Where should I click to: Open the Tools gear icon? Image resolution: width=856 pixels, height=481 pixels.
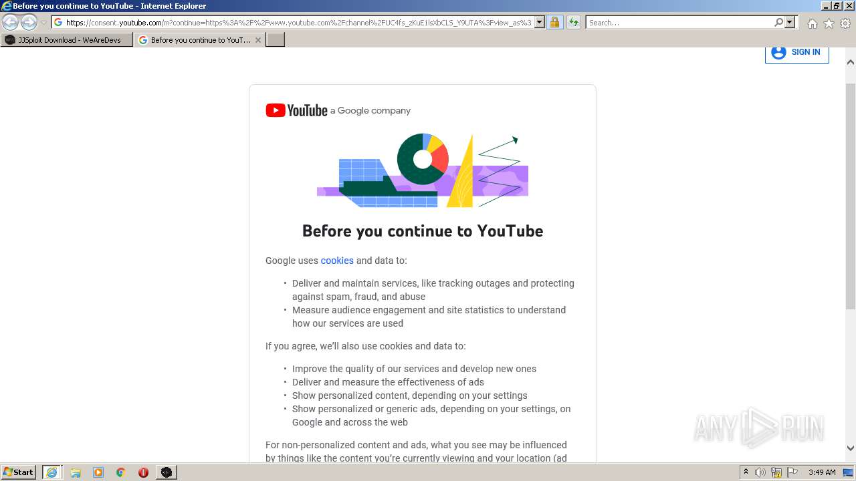coord(845,23)
